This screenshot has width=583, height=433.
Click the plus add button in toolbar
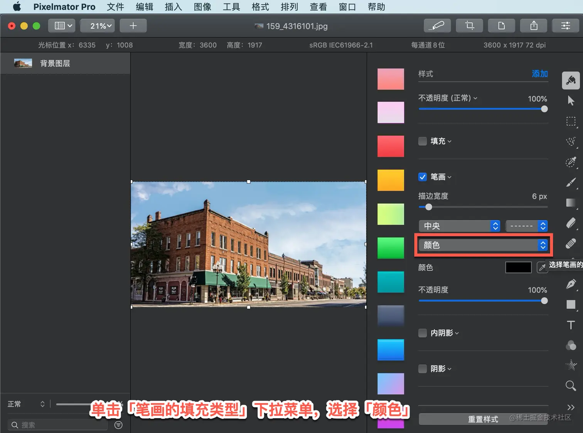coord(133,26)
